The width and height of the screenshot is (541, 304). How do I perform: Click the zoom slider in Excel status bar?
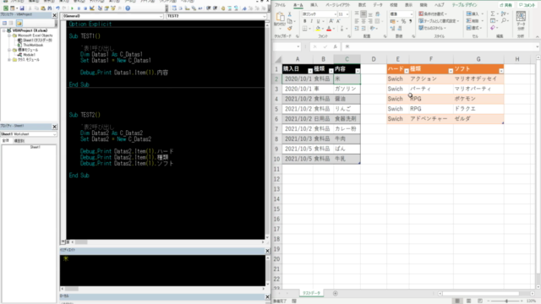506,301
